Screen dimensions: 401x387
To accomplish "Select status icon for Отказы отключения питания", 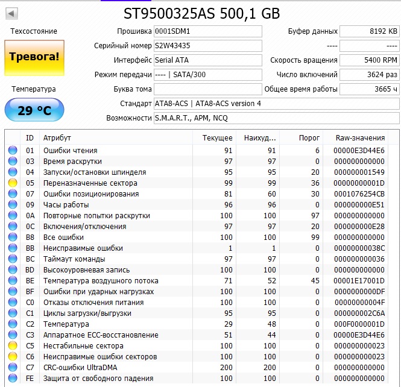I will (13, 302).
